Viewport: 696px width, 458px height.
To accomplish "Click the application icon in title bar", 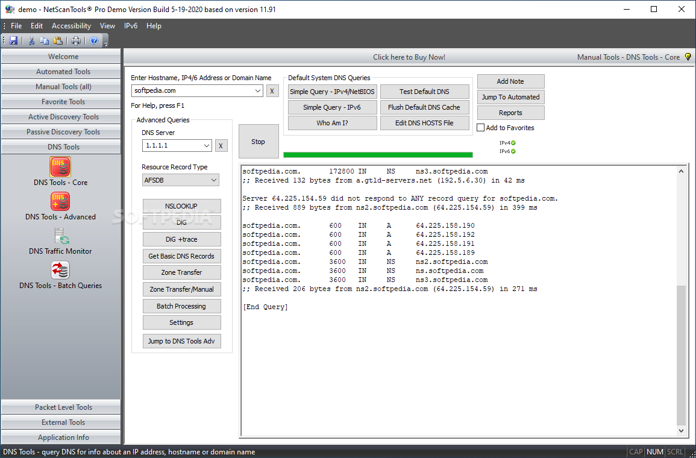I will (x=10, y=9).
